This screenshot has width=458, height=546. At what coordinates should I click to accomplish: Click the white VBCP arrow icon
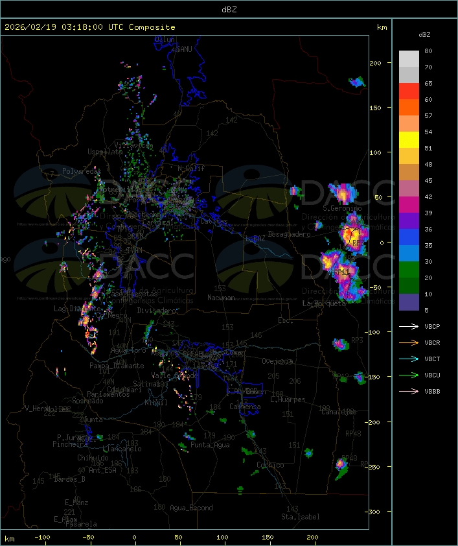(409, 326)
